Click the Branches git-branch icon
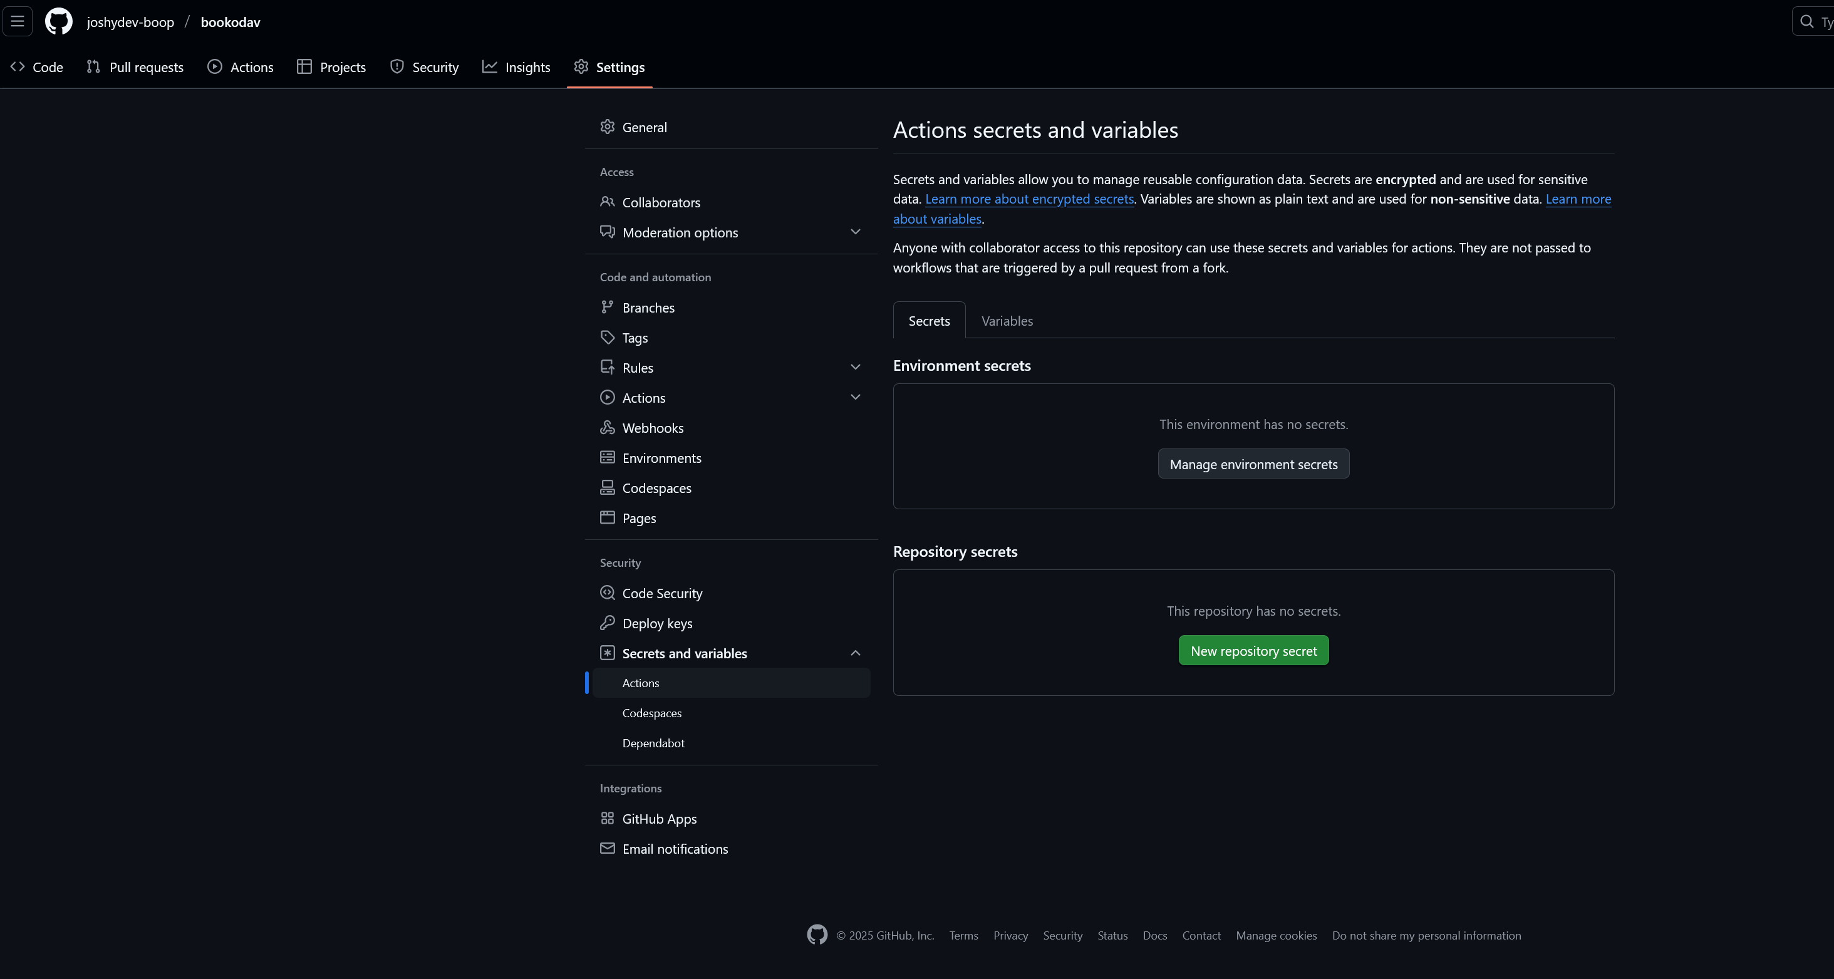This screenshot has width=1834, height=979. [606, 307]
